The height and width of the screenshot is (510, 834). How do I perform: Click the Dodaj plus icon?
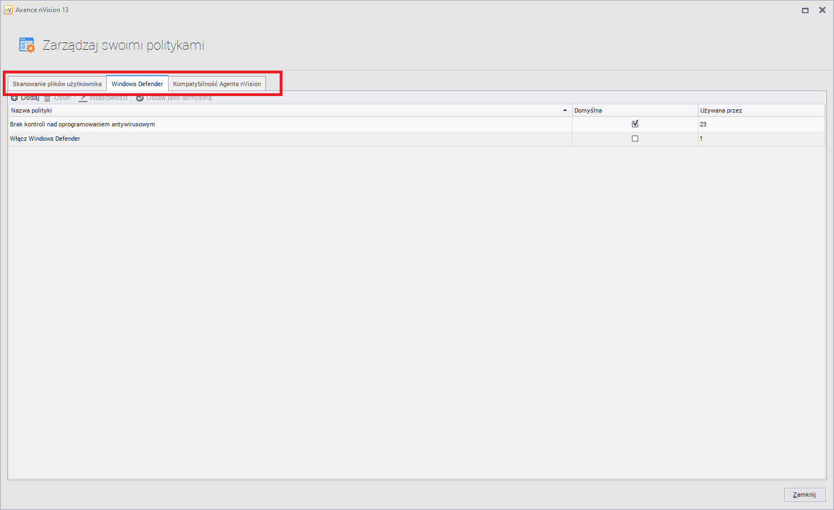coord(14,98)
